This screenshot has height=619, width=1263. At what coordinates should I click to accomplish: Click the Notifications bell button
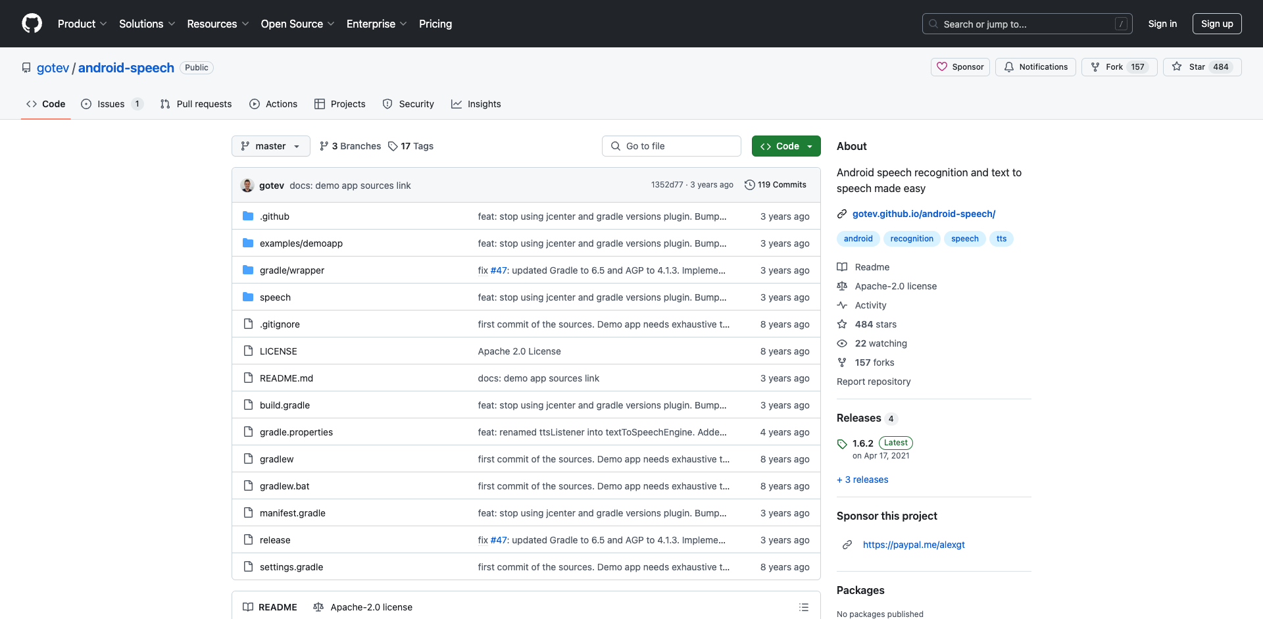click(1036, 67)
